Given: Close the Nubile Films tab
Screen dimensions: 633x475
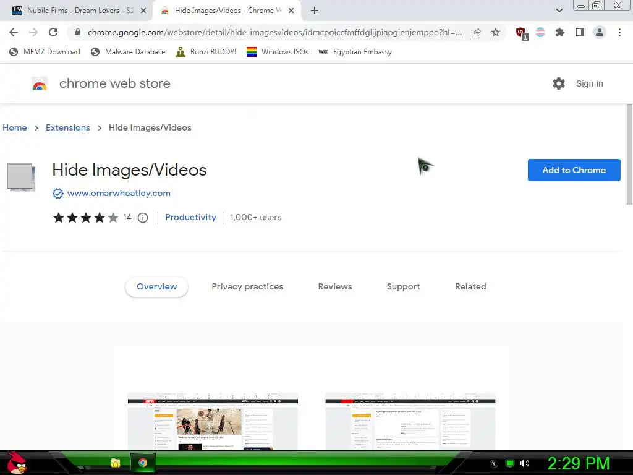Looking at the screenshot, I should (x=143, y=11).
